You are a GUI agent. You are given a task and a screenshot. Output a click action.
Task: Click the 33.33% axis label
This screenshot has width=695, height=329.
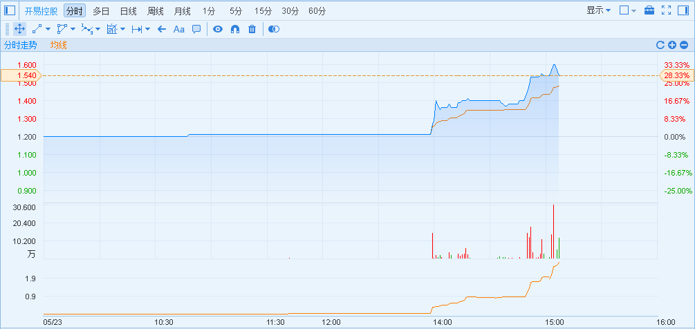[677, 65]
